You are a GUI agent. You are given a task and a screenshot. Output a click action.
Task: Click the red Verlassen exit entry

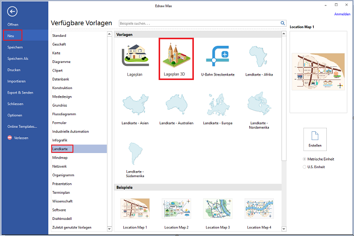18,138
